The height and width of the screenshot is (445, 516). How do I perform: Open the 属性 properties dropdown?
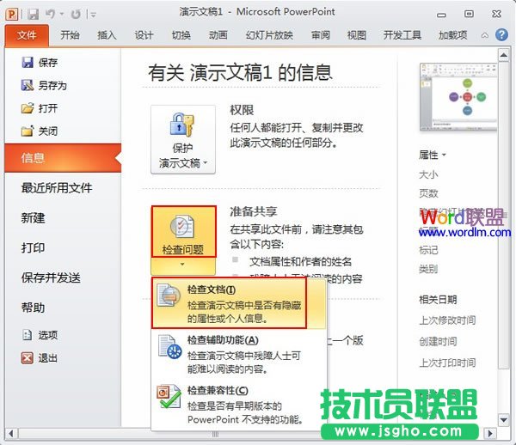point(432,155)
